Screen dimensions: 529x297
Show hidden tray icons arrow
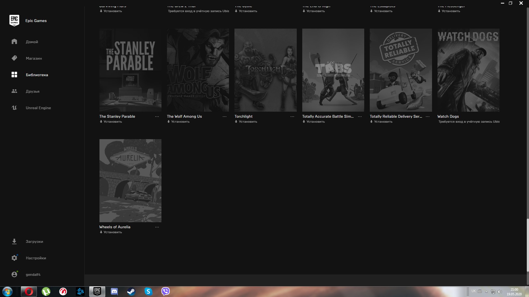486,291
